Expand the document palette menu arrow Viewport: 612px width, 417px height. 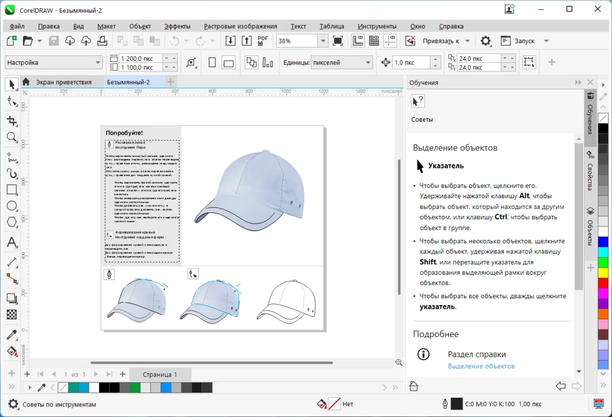[x=30, y=387]
